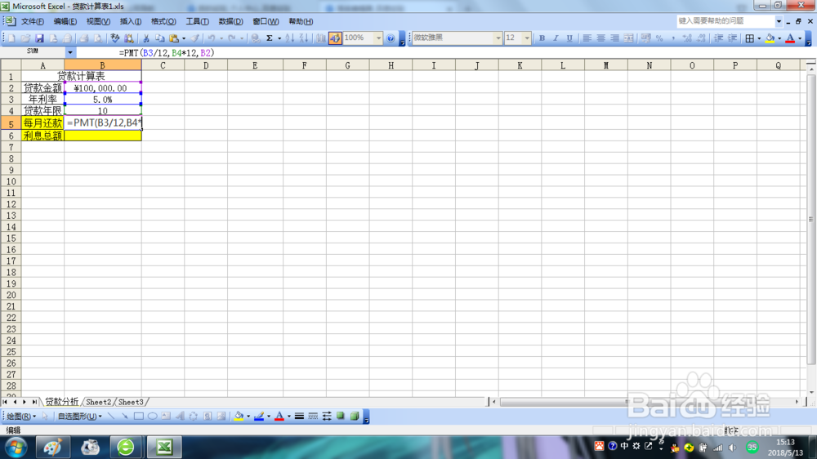Click the Save floppy disk icon
Screen dimensions: 817x459
[39, 38]
